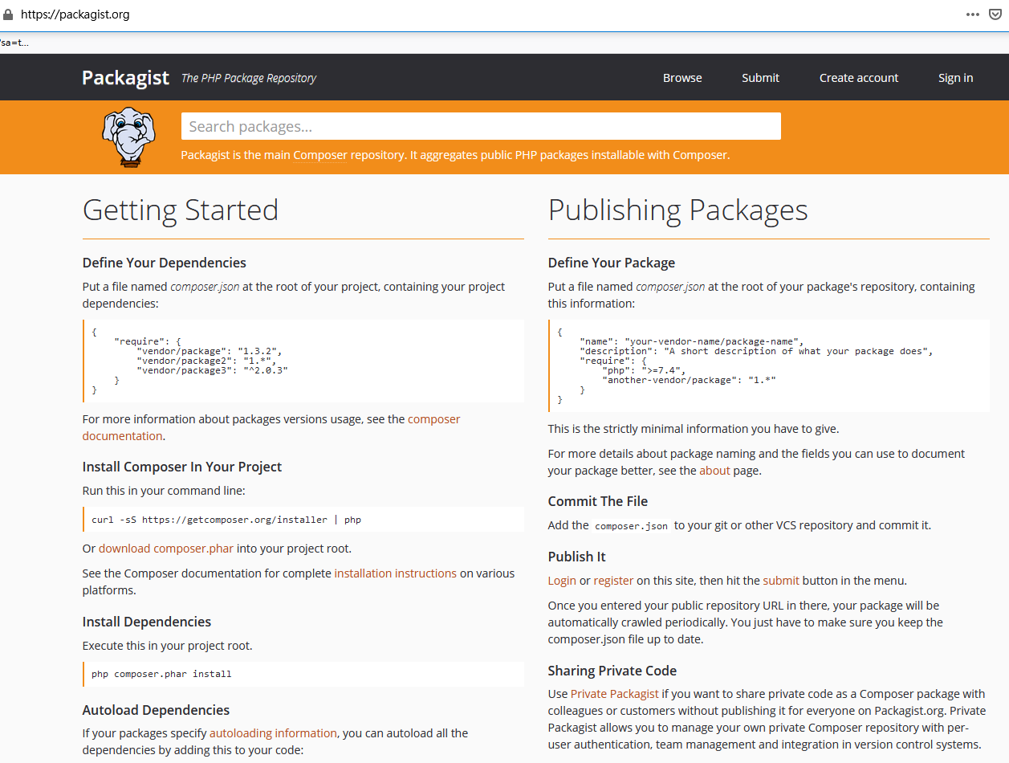
Task: Click The PHP Package Repository tagline
Action: (249, 78)
